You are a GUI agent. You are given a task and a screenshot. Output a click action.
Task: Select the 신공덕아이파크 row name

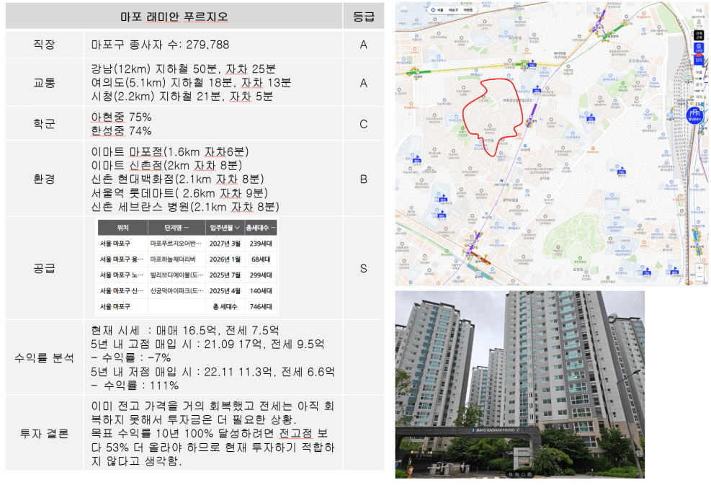click(x=176, y=291)
